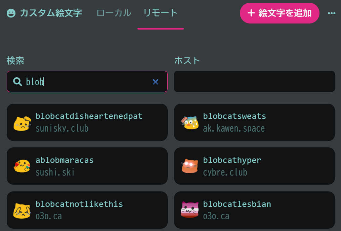Clear the search field with the X icon
This screenshot has width=341, height=231.
click(x=155, y=82)
